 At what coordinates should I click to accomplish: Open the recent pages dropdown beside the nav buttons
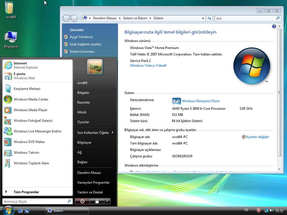[79, 18]
